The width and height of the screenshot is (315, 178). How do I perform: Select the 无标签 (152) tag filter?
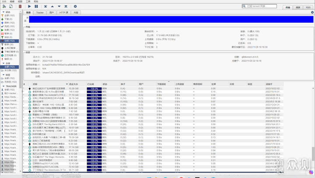point(10,82)
